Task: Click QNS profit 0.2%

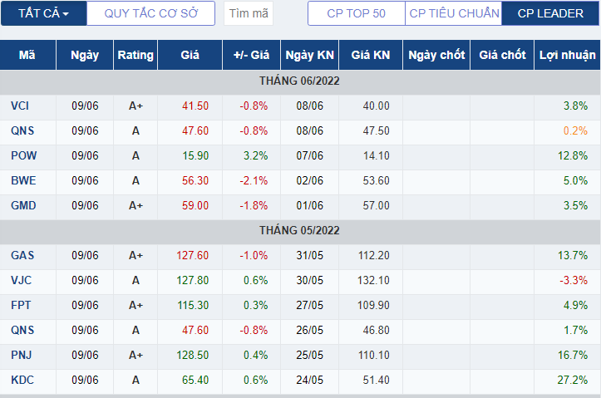Action: coord(575,131)
